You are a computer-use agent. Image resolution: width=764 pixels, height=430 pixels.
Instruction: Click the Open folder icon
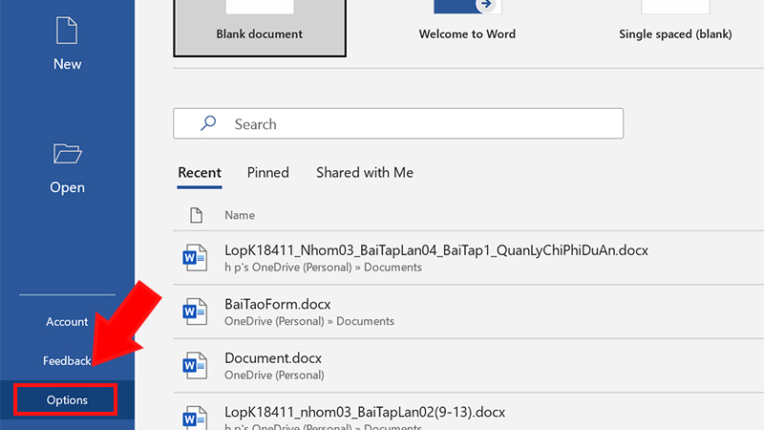click(x=67, y=153)
